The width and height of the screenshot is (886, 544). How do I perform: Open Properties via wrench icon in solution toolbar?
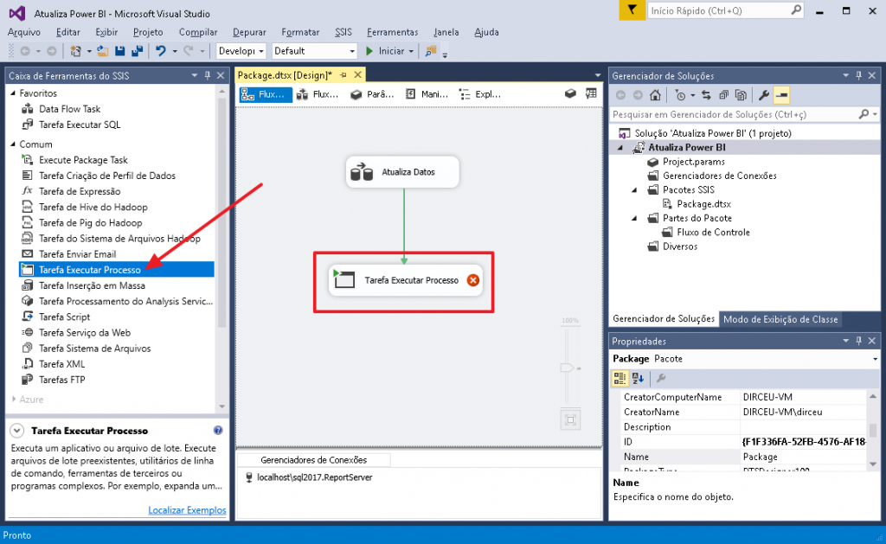(x=764, y=95)
